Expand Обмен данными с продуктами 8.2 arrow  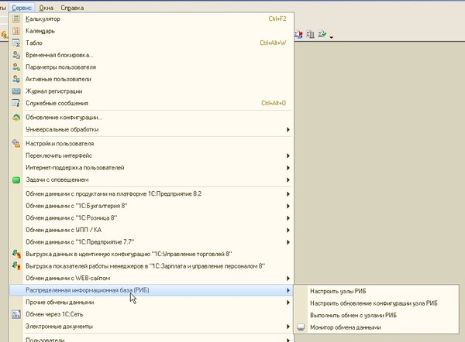pyautogui.click(x=288, y=194)
